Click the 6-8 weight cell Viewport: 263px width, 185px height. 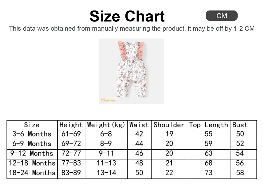pos(106,134)
